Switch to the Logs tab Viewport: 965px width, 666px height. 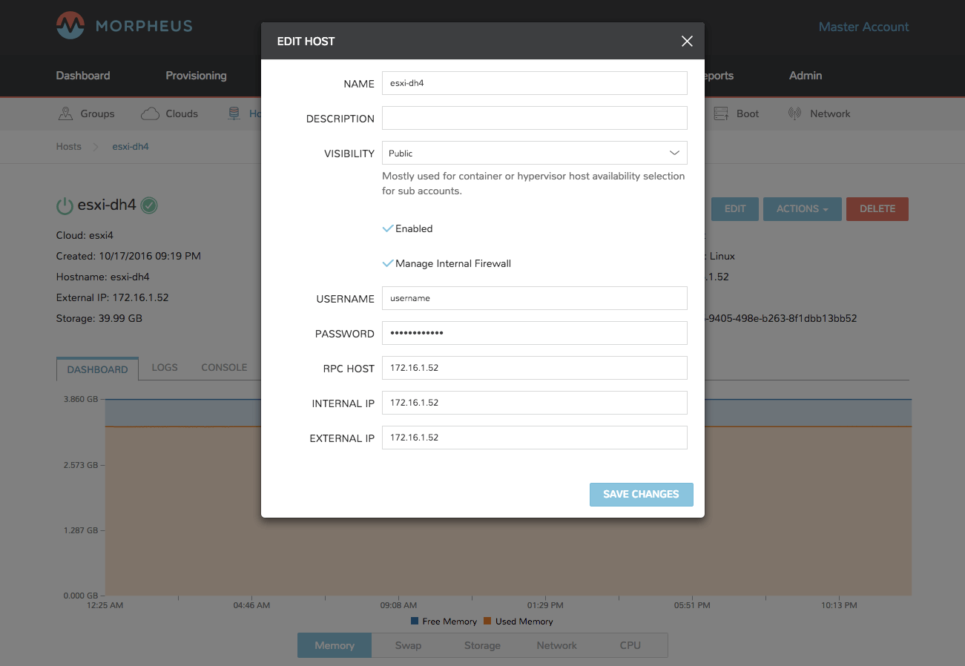coord(164,367)
